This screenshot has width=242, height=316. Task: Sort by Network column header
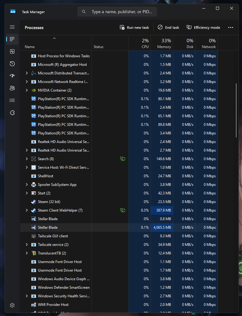click(207, 43)
